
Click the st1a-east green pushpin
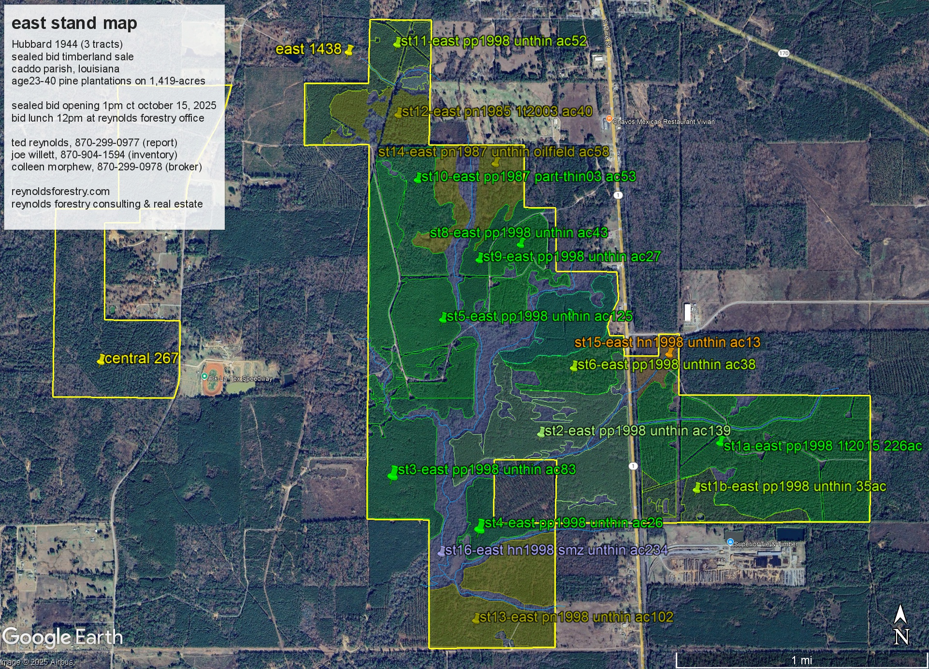(x=720, y=442)
